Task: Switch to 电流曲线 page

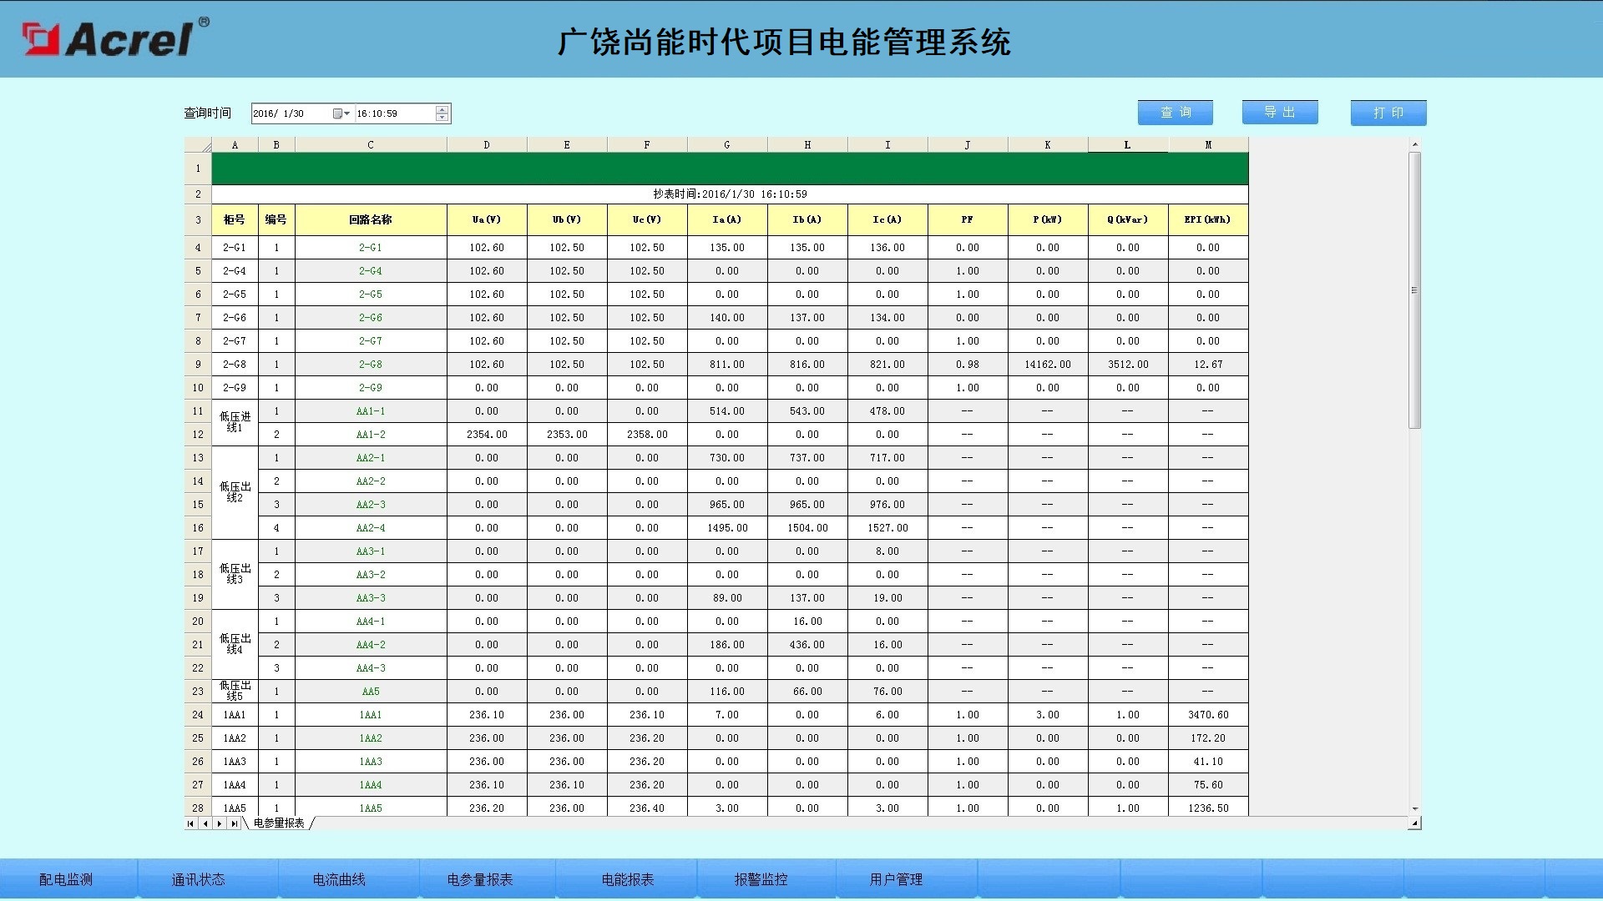Action: [339, 879]
